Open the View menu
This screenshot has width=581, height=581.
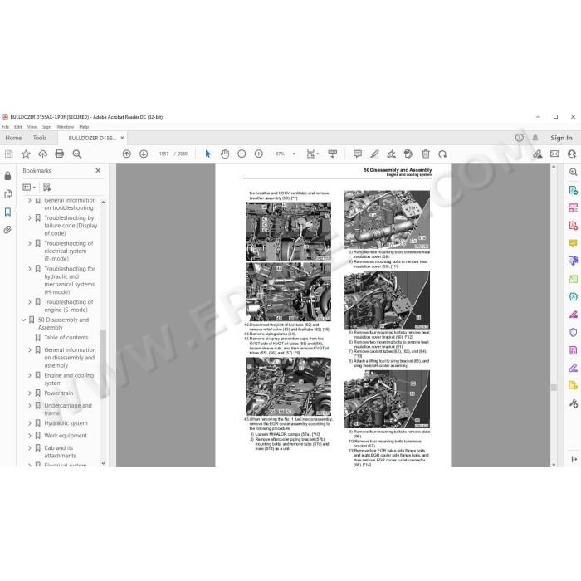[x=32, y=127]
